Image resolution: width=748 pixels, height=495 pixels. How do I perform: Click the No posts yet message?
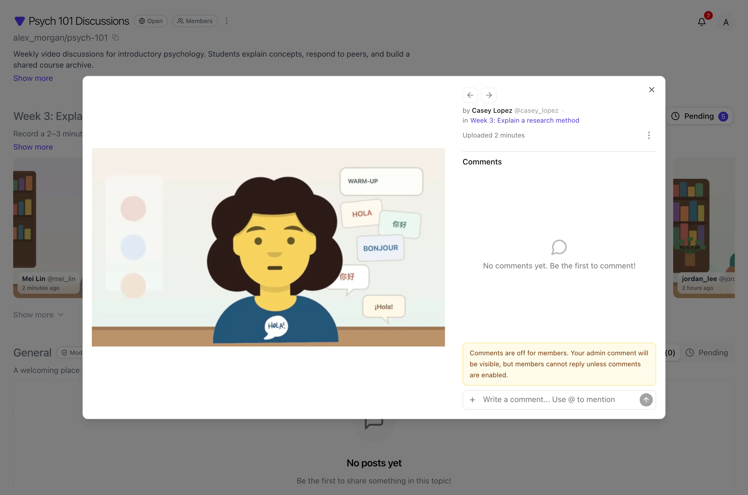pos(374,463)
